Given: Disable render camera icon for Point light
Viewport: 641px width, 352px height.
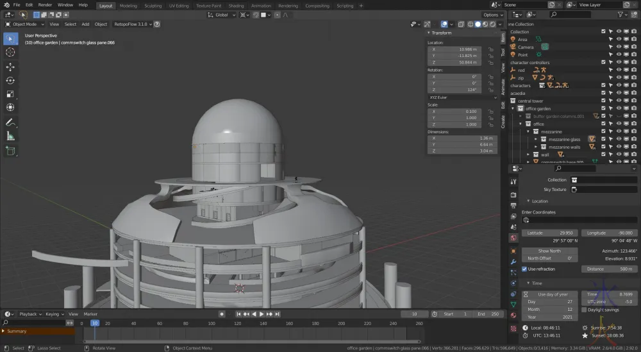Looking at the screenshot, I should point(634,54).
